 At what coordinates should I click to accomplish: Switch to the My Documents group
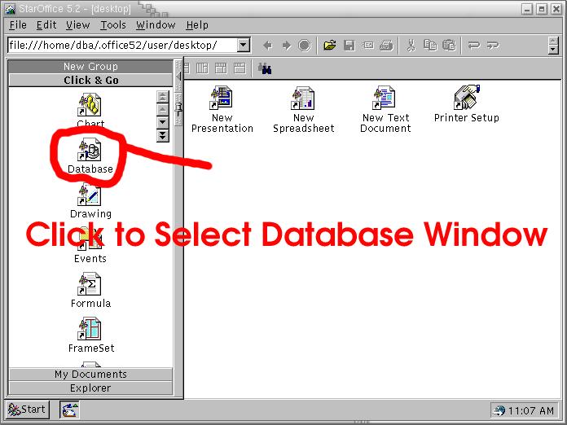(90, 374)
